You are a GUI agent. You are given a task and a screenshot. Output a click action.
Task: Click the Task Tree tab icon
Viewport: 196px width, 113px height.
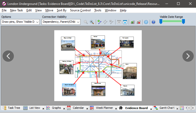click(x=5, y=108)
